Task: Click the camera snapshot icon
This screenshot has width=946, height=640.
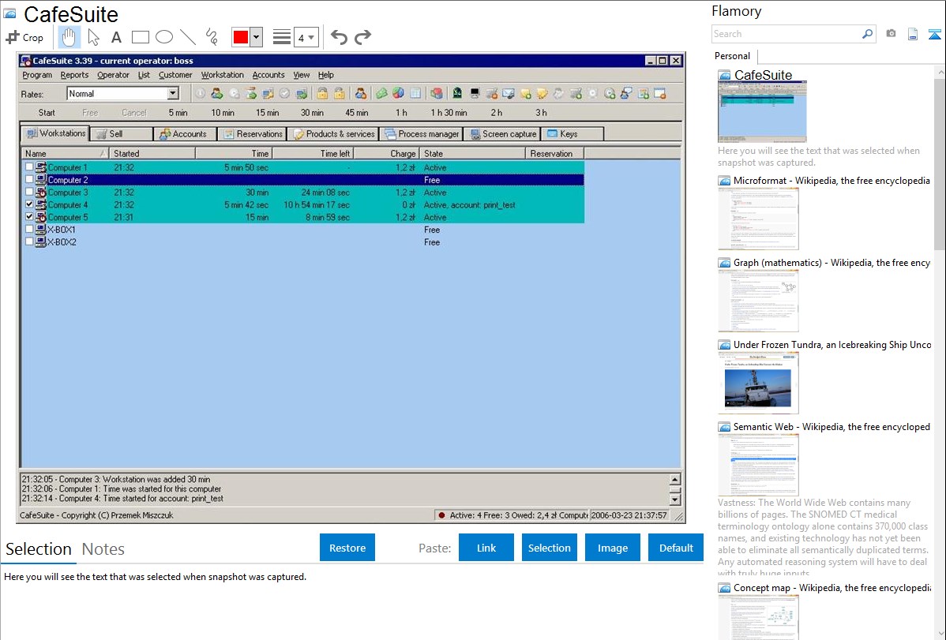Action: [x=891, y=34]
